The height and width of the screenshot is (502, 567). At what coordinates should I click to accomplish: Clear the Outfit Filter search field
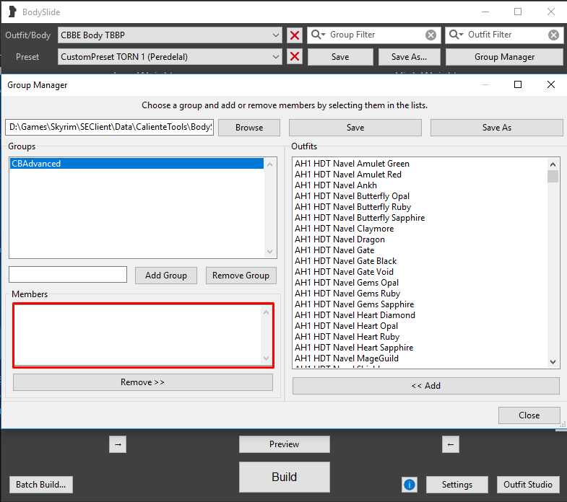pyautogui.click(x=553, y=35)
